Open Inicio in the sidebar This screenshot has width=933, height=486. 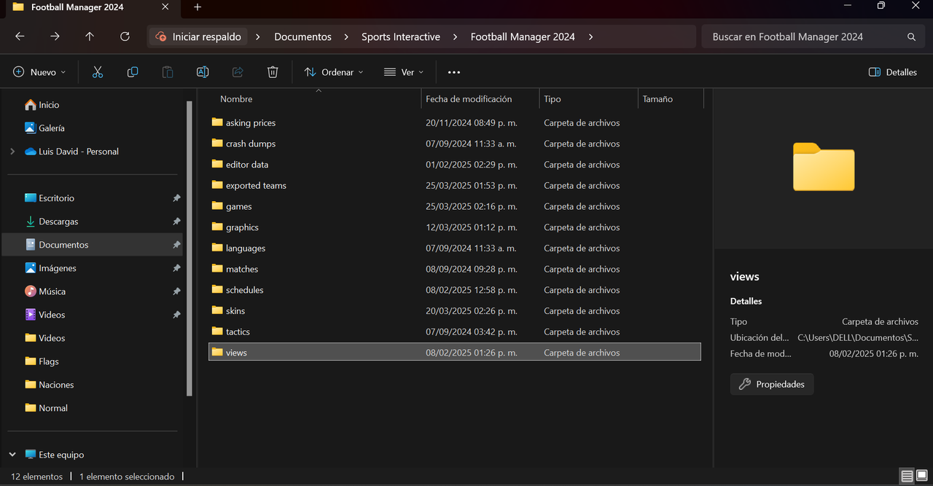[x=42, y=105]
